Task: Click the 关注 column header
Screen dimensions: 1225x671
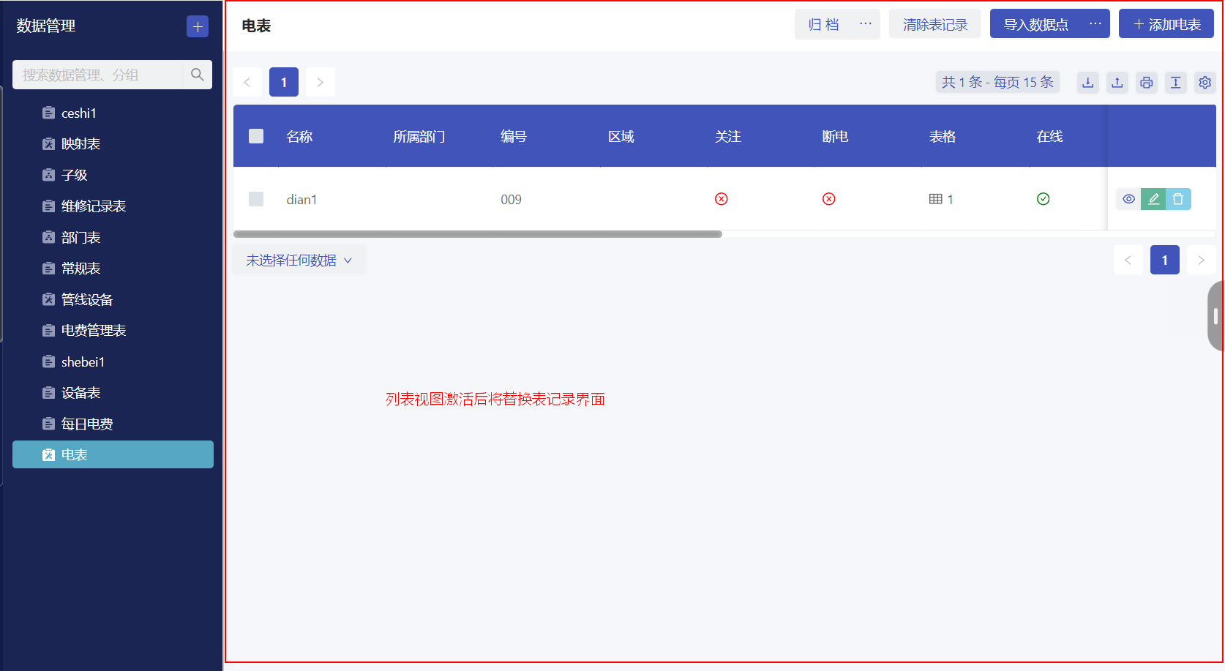Action: (728, 136)
